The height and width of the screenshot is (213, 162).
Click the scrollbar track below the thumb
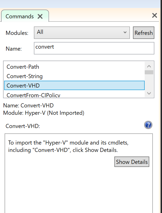point(149,82)
